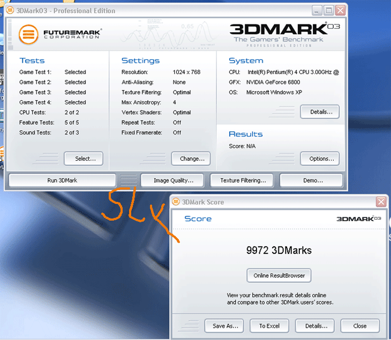391x340 pixels.
Task: Click 3DMark Score title bar icon
Action: tap(176, 202)
